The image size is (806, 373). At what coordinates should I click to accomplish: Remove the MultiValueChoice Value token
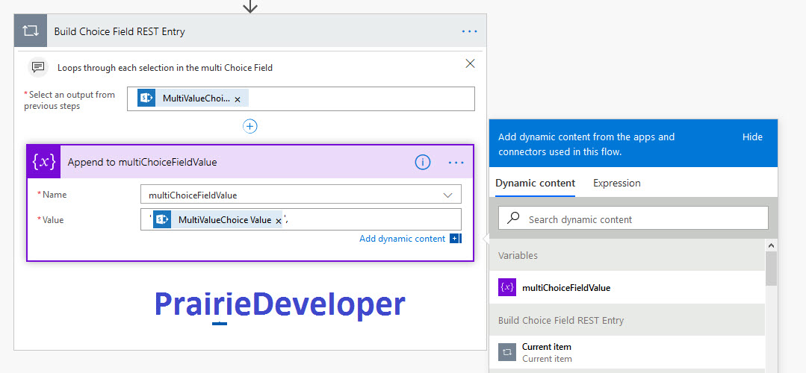(x=279, y=221)
